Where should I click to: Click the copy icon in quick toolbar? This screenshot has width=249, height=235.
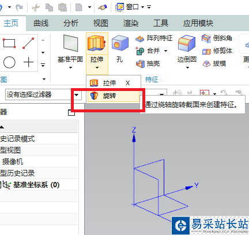click(49, 7)
